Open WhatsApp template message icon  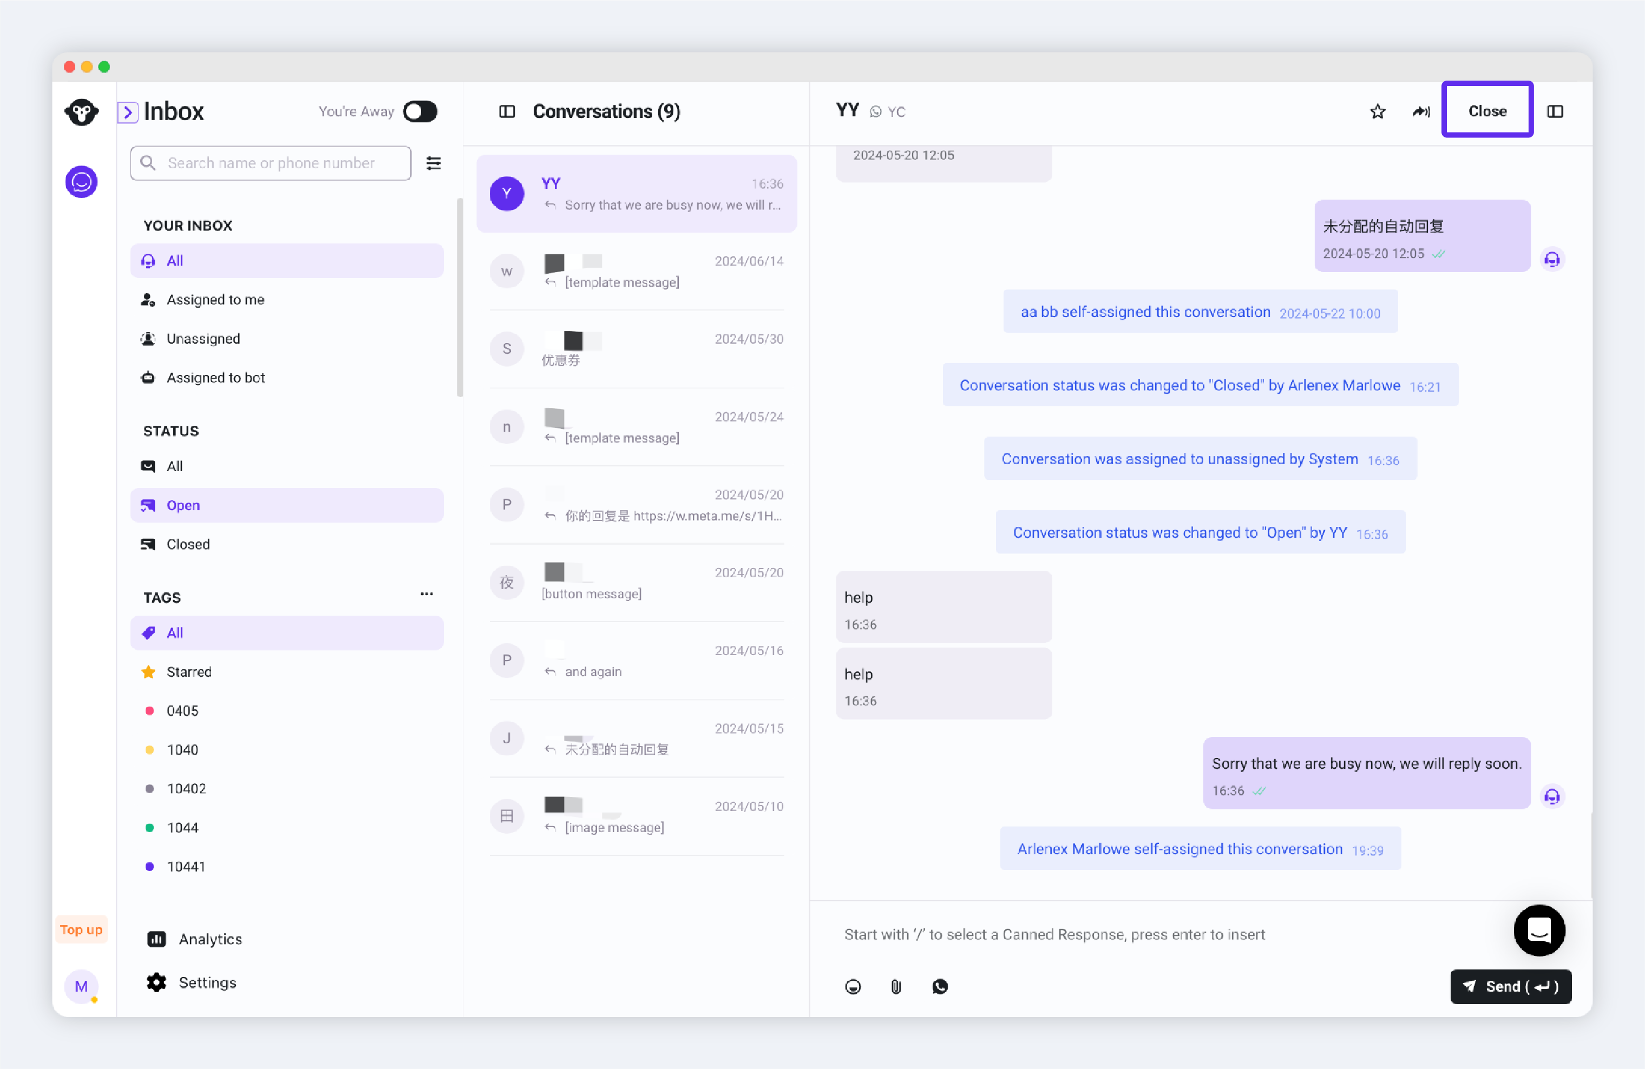point(939,986)
